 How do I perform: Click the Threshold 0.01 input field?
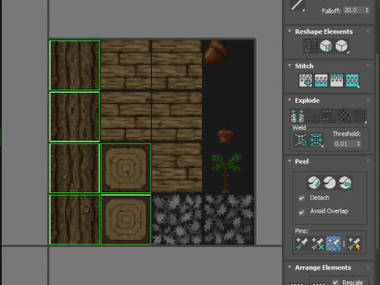pyautogui.click(x=344, y=144)
